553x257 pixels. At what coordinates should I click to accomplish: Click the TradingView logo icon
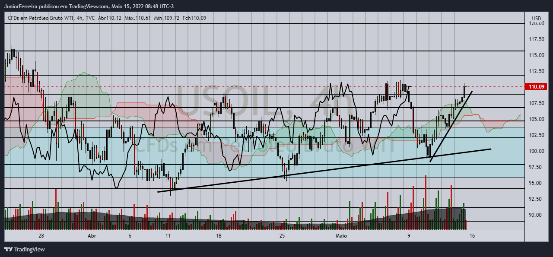8,249
